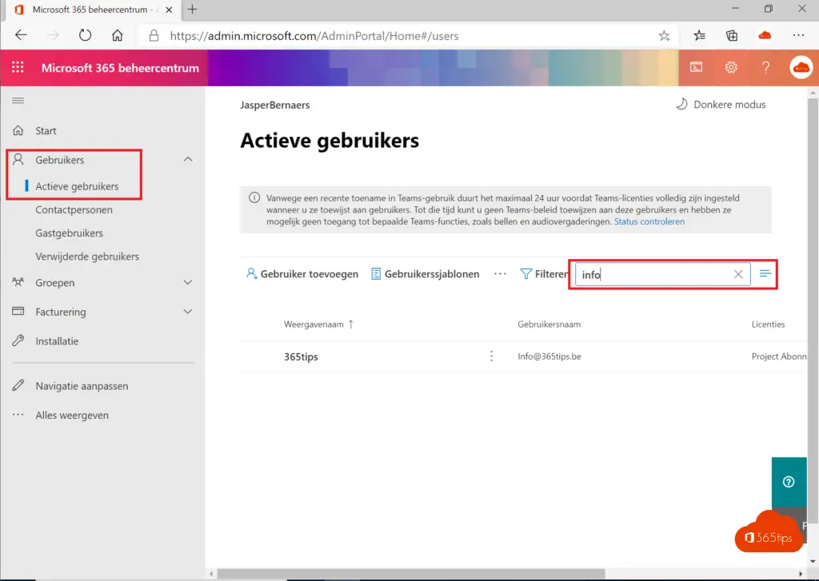Click the JasperBernaers organization name

(x=275, y=105)
